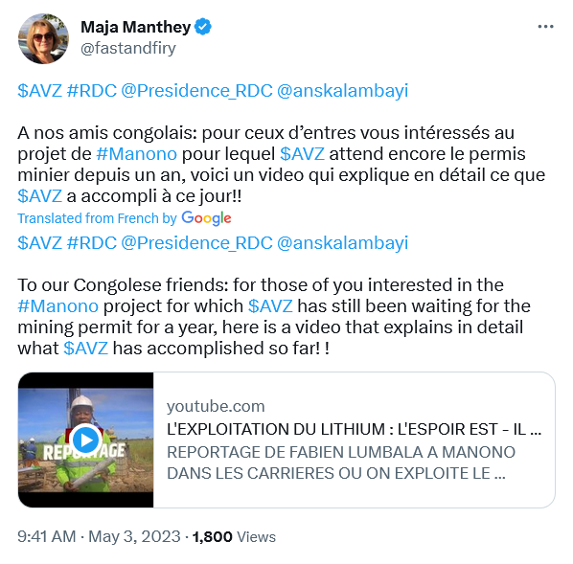The image size is (573, 564).
Task: Open the youtube.com link card title
Action: pyautogui.click(x=354, y=429)
